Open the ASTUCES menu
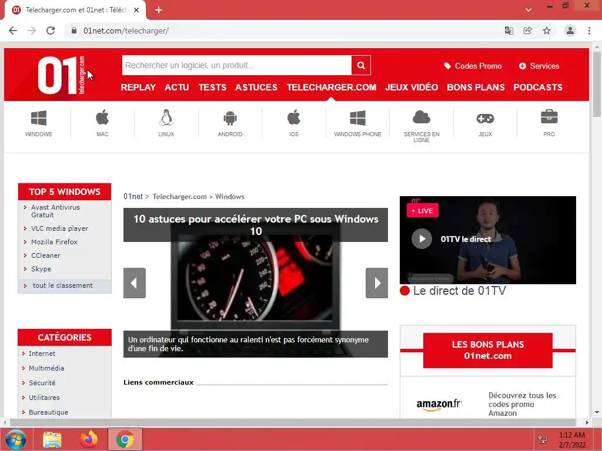This screenshot has height=451, width=602. tap(256, 87)
